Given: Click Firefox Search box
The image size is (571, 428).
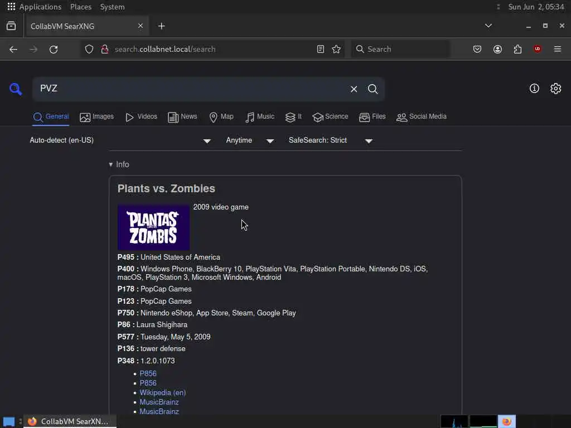Looking at the screenshot, I should click(x=400, y=49).
